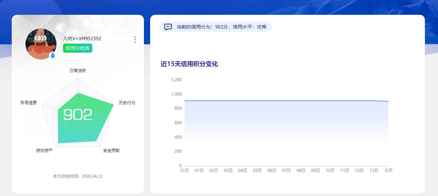Click the line chart point above 今天

388,101
